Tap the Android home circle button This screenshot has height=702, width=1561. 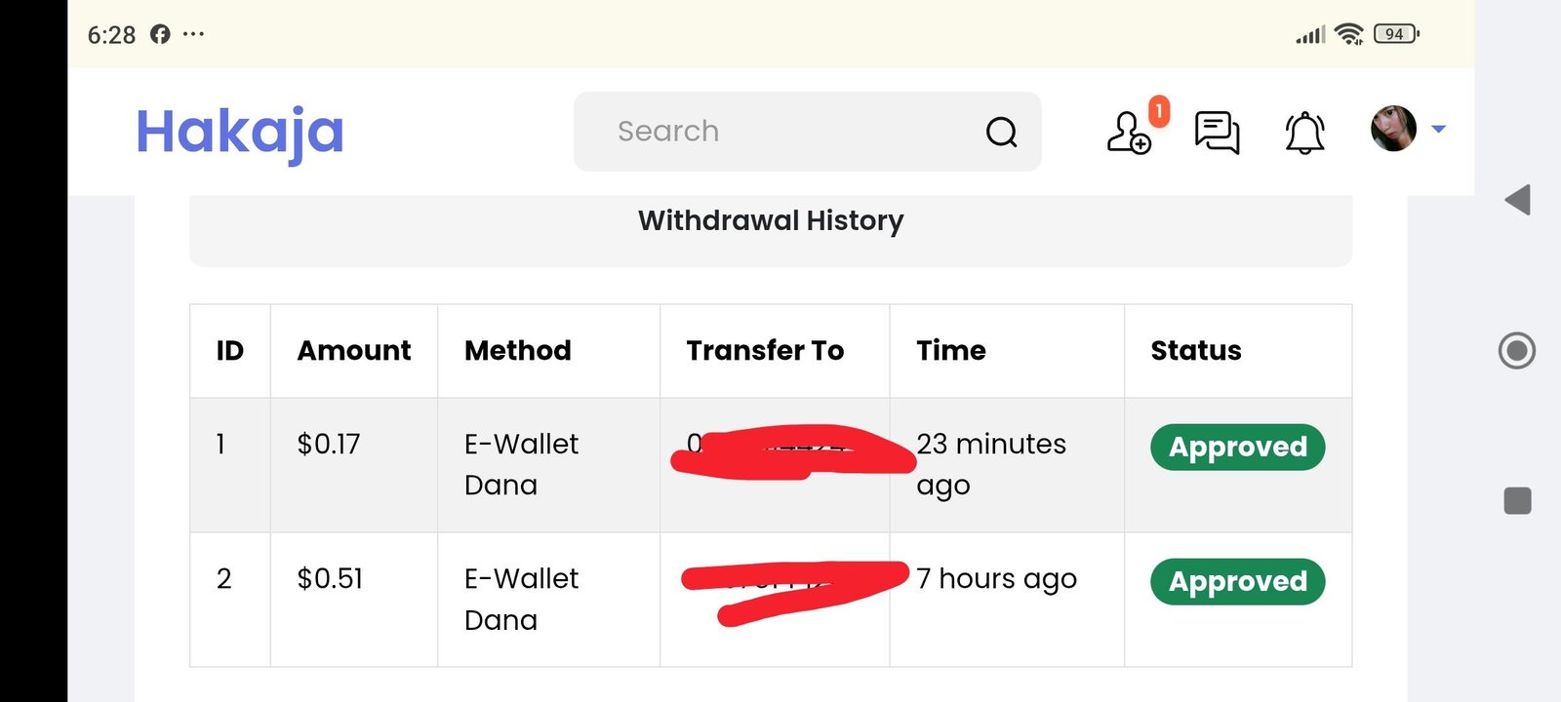point(1517,350)
